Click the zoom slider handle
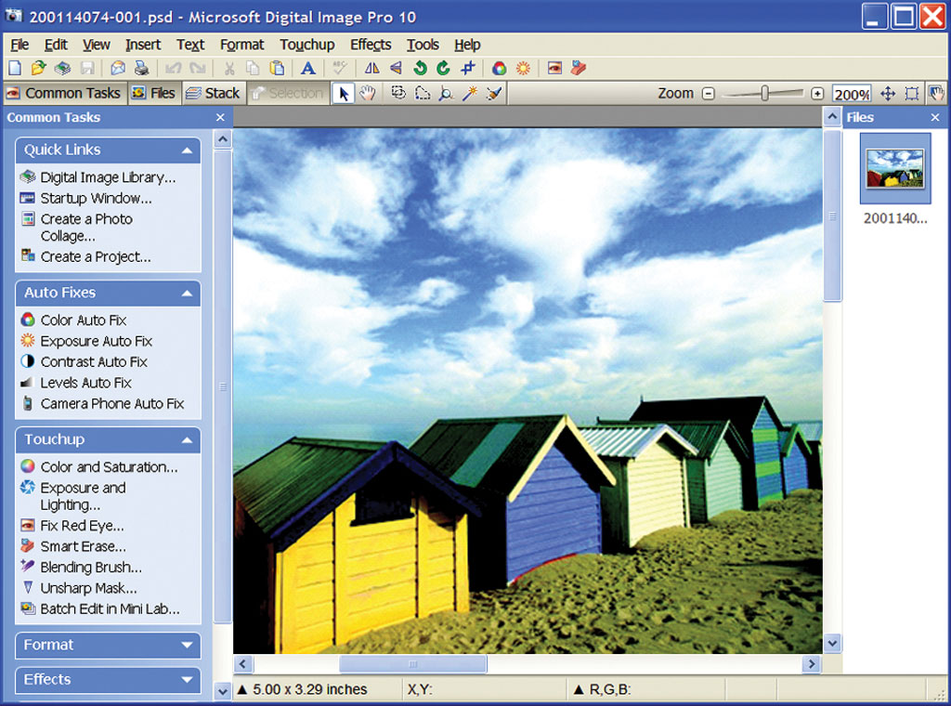Viewport: 951px width, 706px height. point(765,94)
